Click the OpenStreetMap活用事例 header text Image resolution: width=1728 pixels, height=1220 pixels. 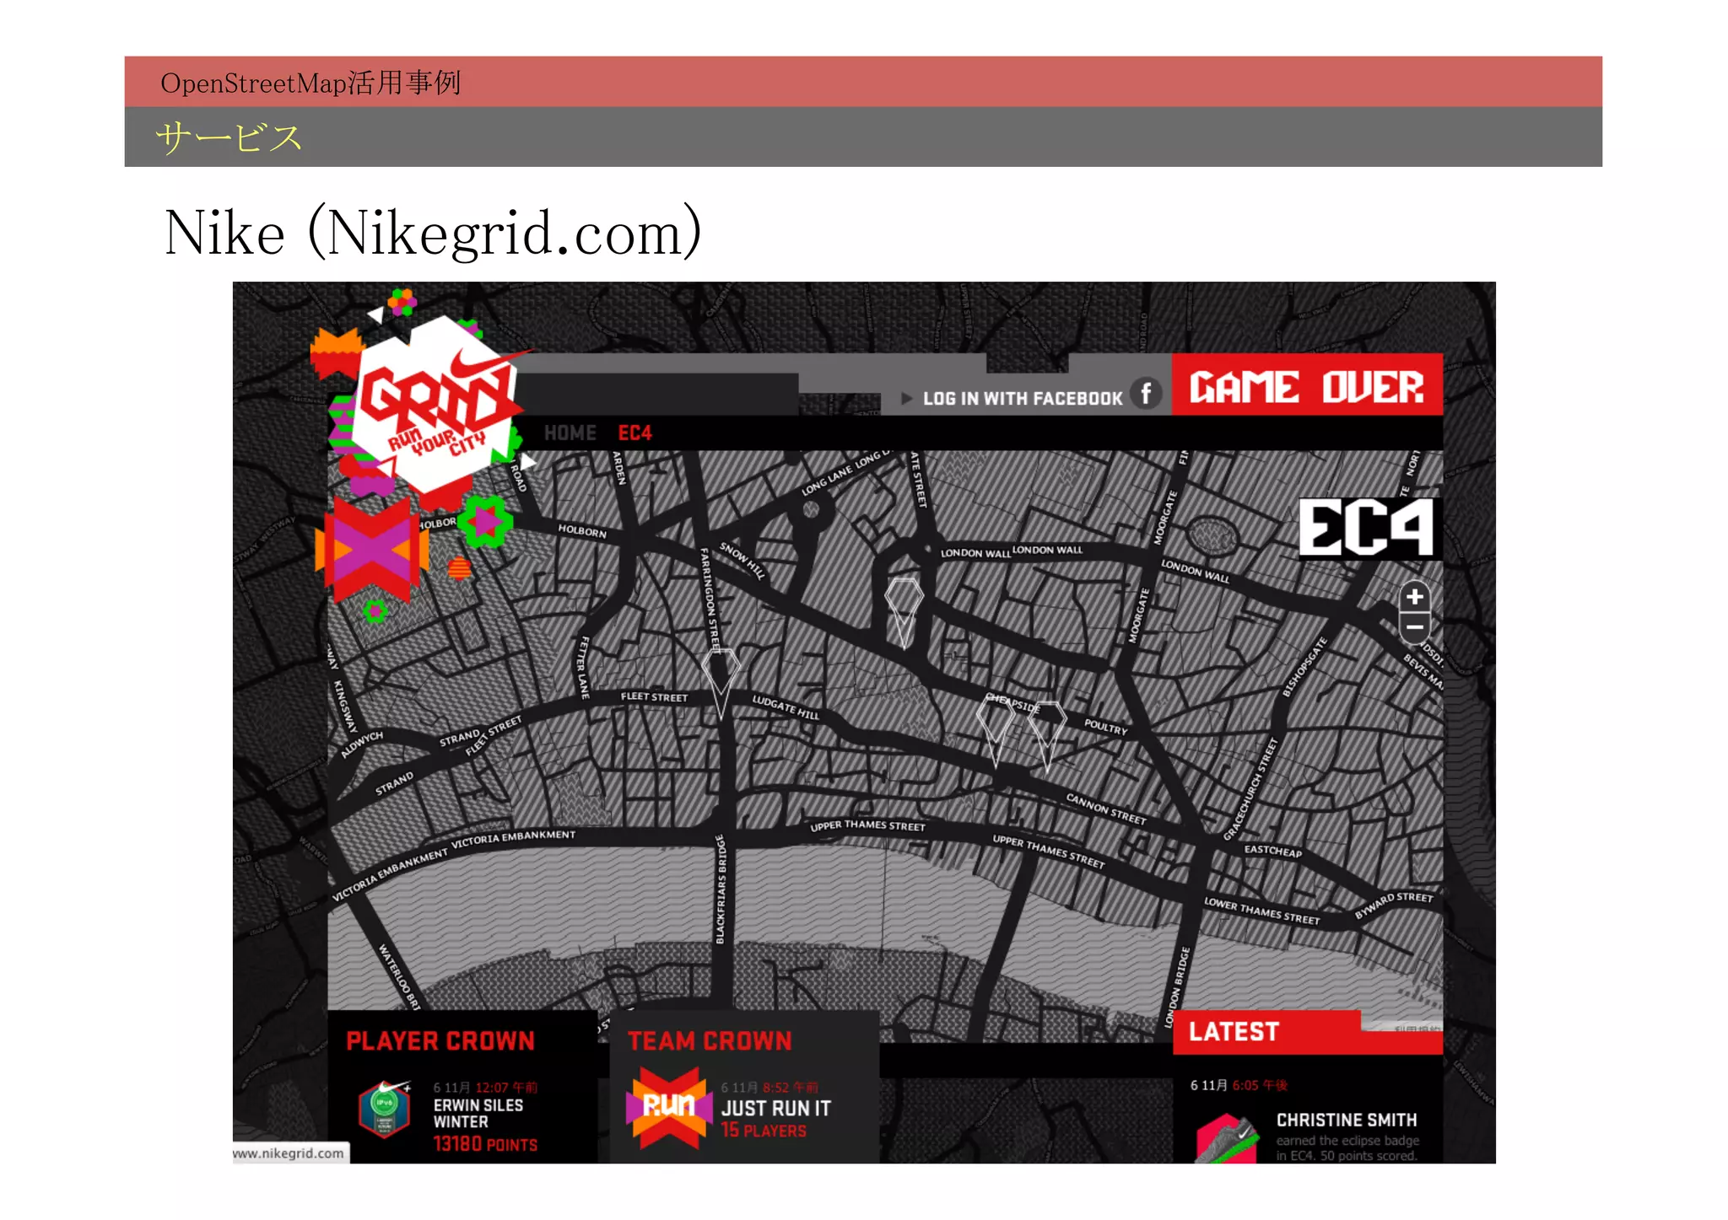tap(310, 83)
